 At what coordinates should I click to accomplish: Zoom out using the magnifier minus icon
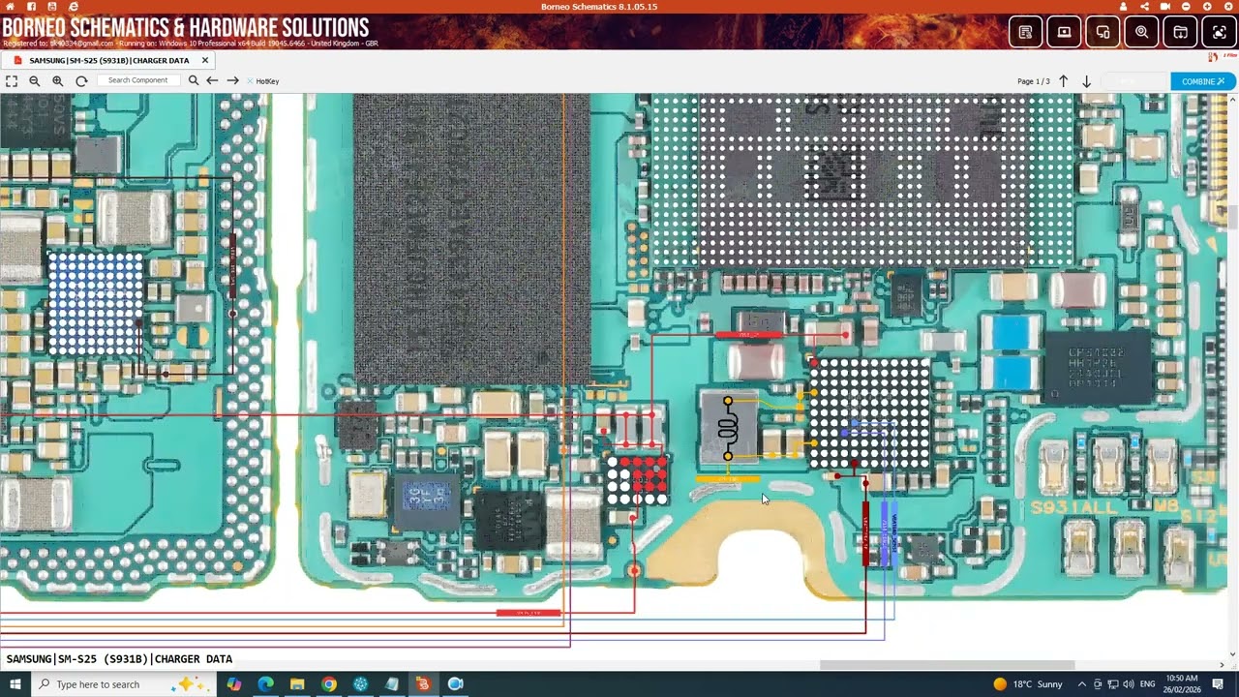[x=35, y=80]
